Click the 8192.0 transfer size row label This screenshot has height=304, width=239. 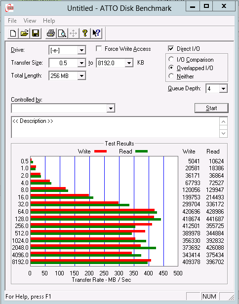20,262
